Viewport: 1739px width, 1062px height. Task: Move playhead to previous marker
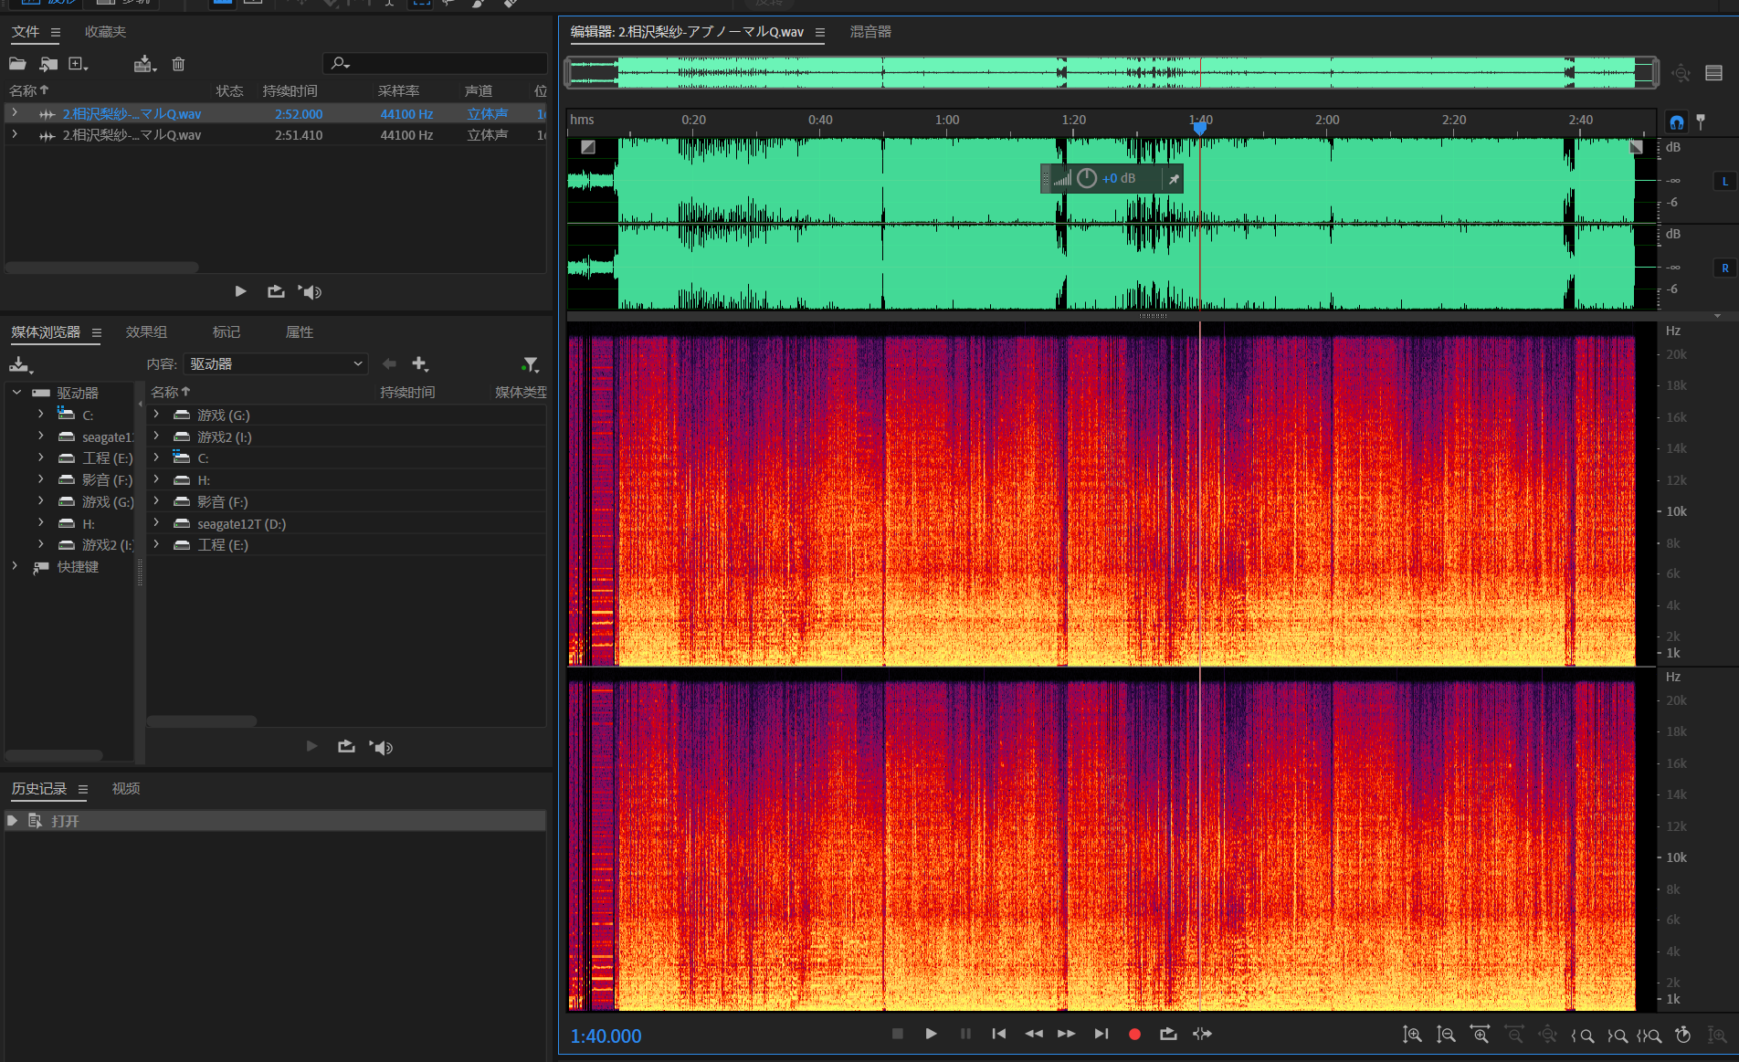[999, 1034]
